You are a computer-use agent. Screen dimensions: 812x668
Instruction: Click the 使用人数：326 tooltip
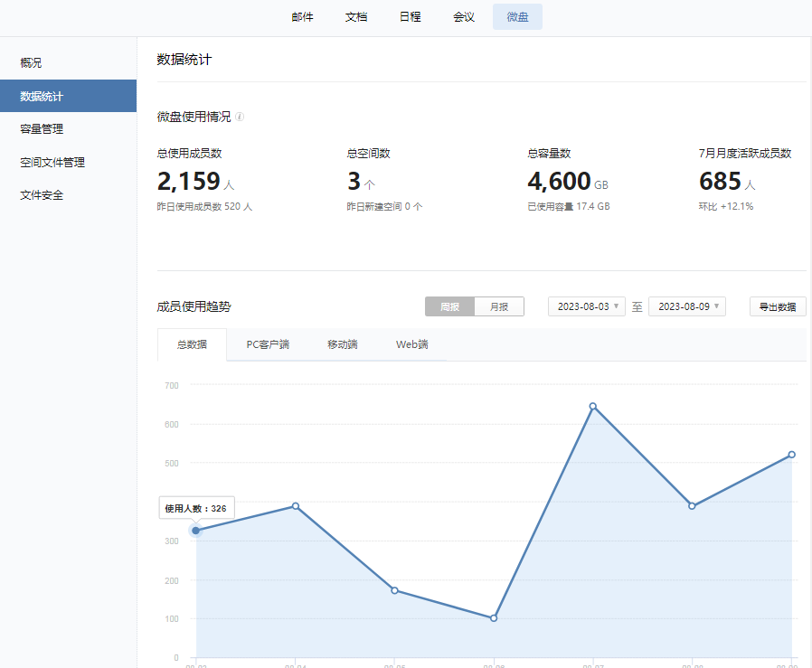[196, 507]
